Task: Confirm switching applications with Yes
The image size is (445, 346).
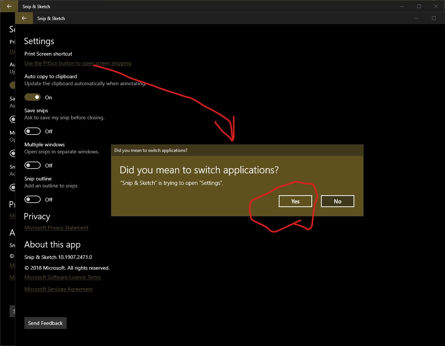Action: [295, 201]
